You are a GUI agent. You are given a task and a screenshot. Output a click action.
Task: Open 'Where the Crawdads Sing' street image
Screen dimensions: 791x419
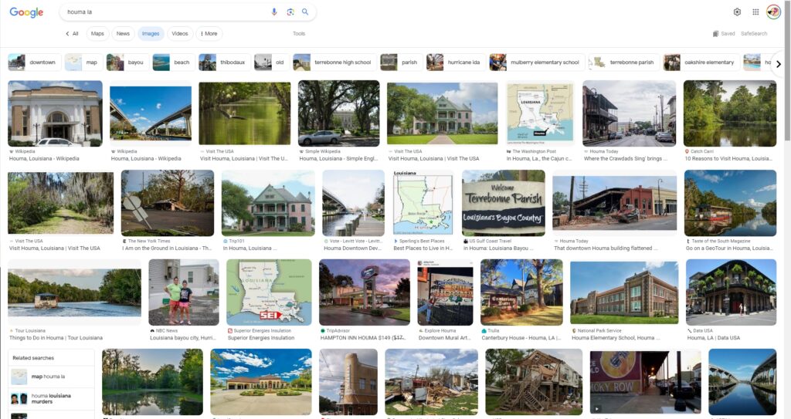[629, 113]
